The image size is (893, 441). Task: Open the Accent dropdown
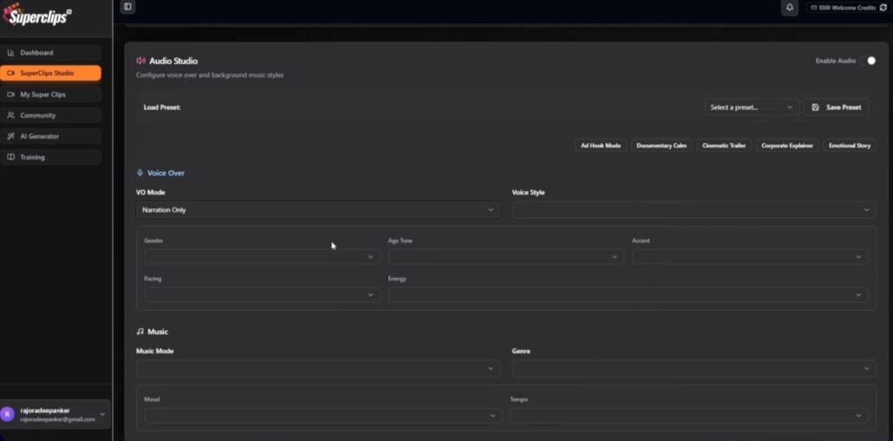pos(749,256)
